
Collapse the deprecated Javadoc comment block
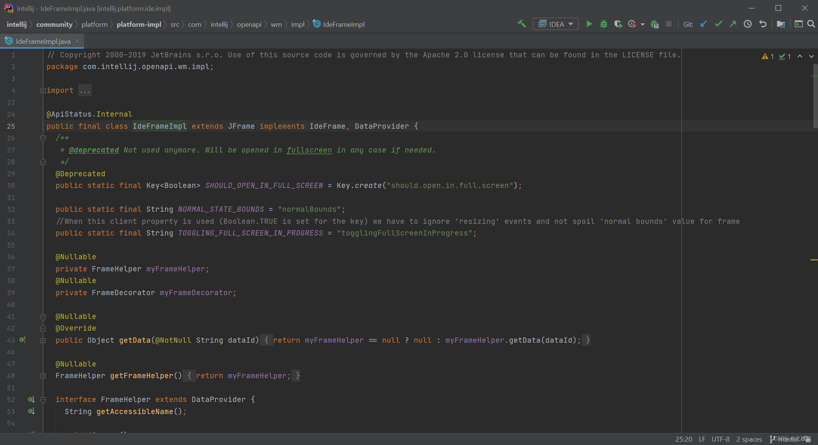coord(43,138)
